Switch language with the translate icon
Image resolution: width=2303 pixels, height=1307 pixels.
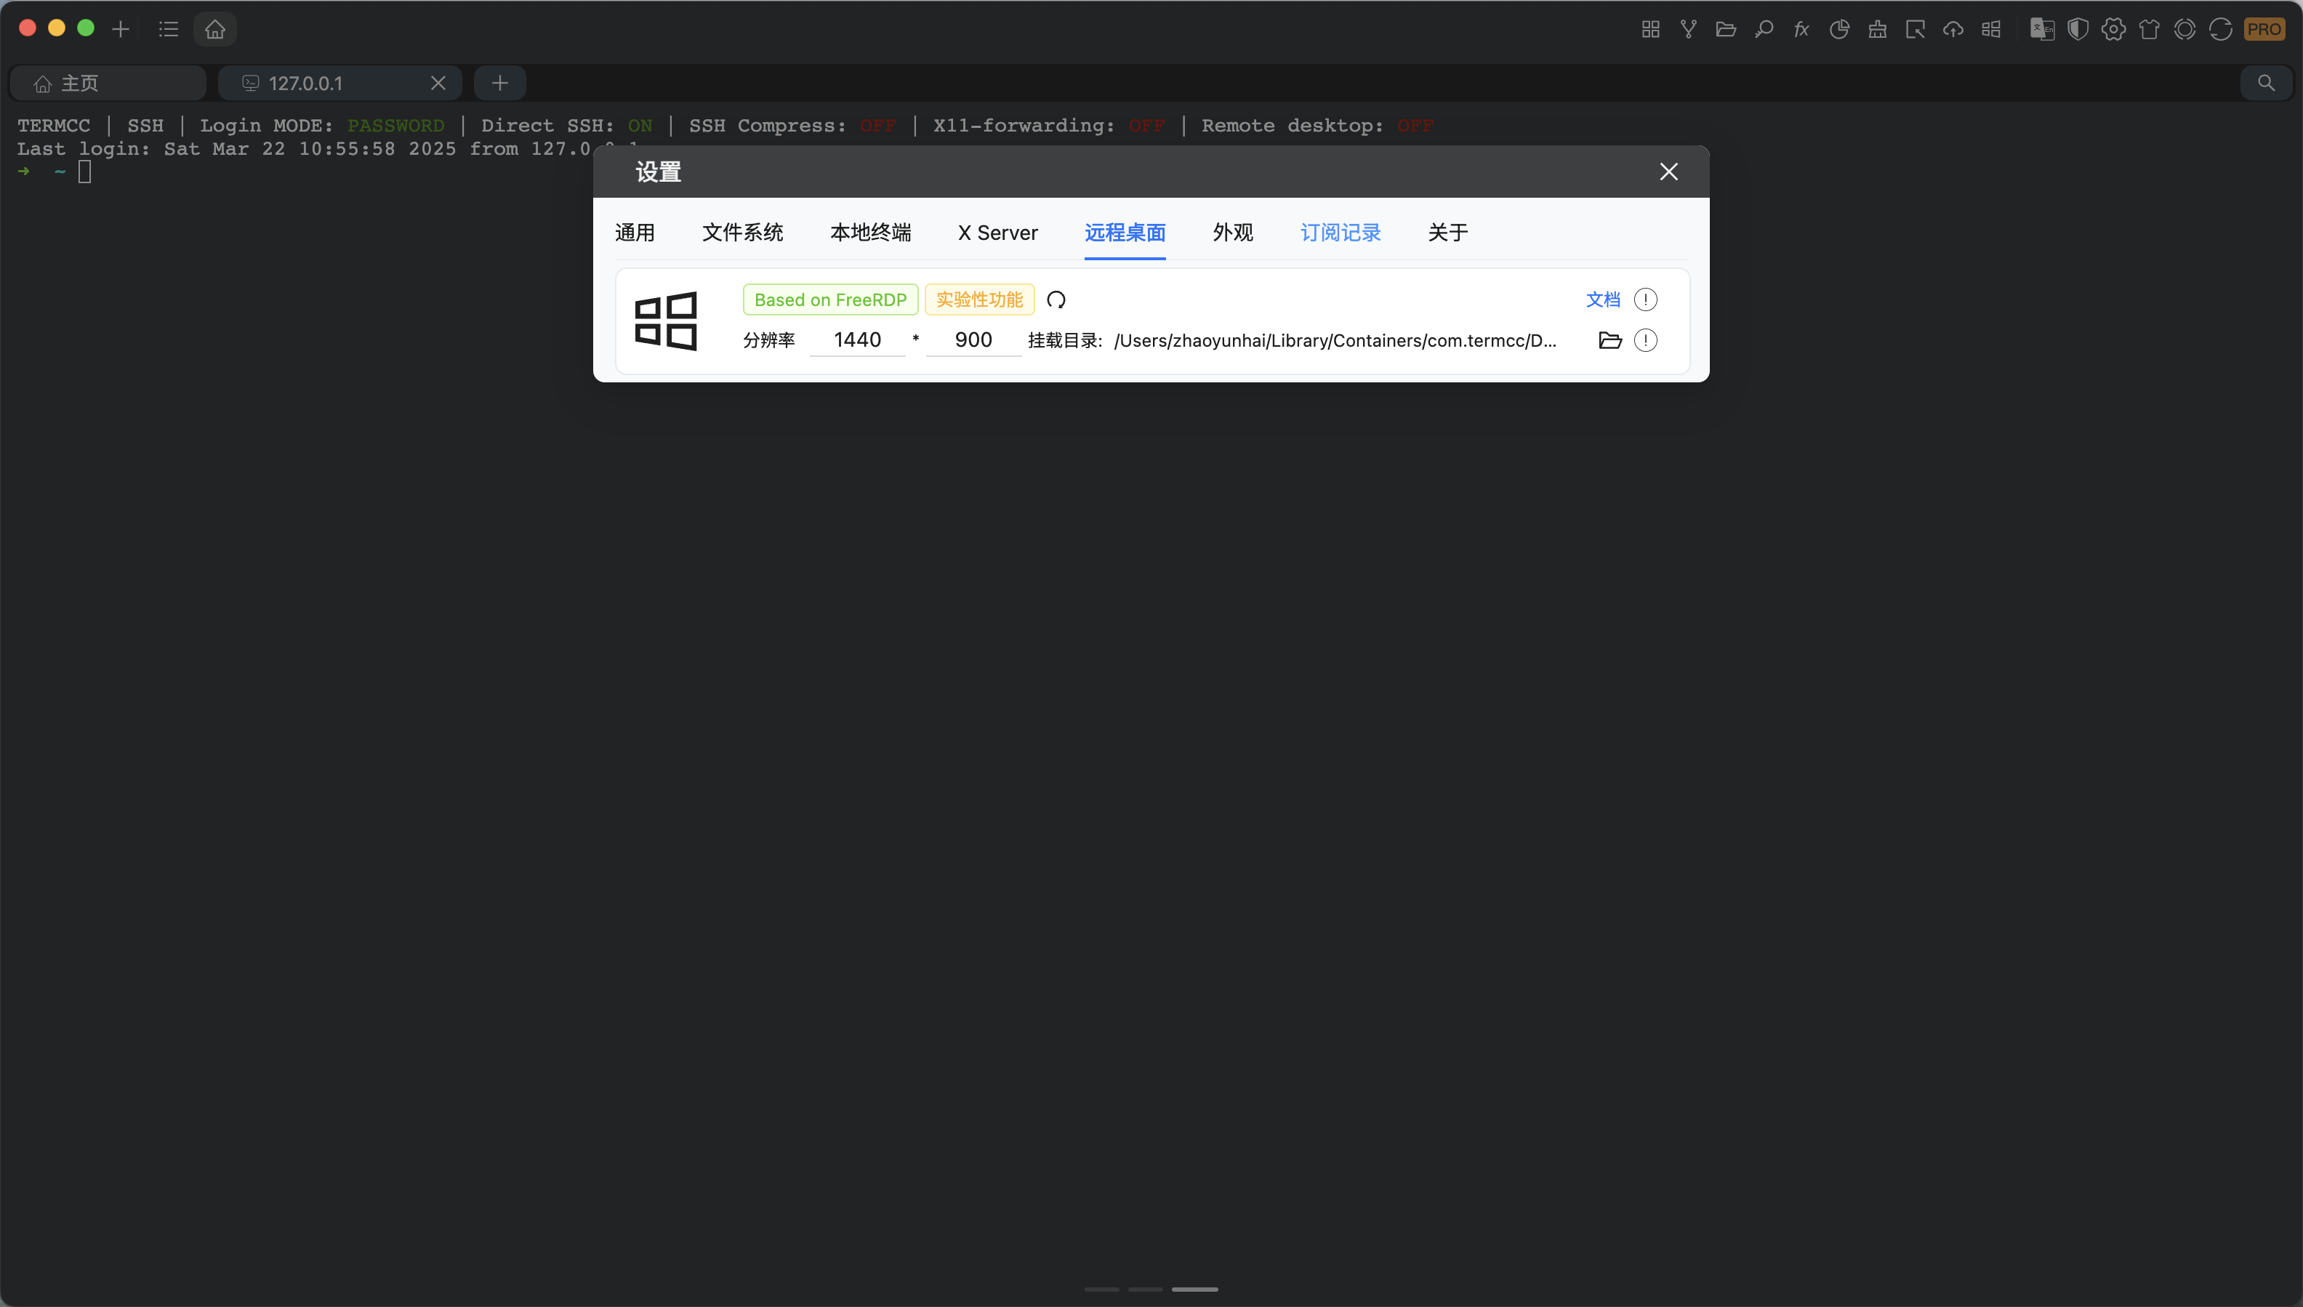click(2042, 29)
